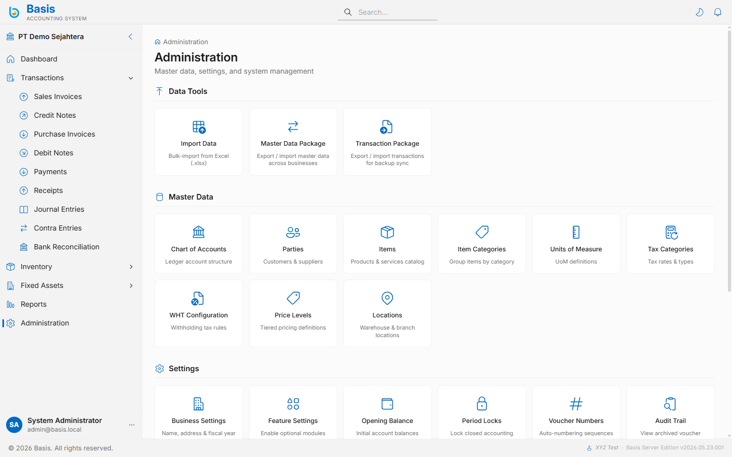Click the Basis logo icon
The height and width of the screenshot is (457, 732).
[14, 12]
